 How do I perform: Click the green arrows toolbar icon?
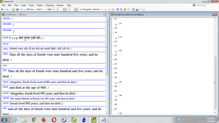click(125, 9)
